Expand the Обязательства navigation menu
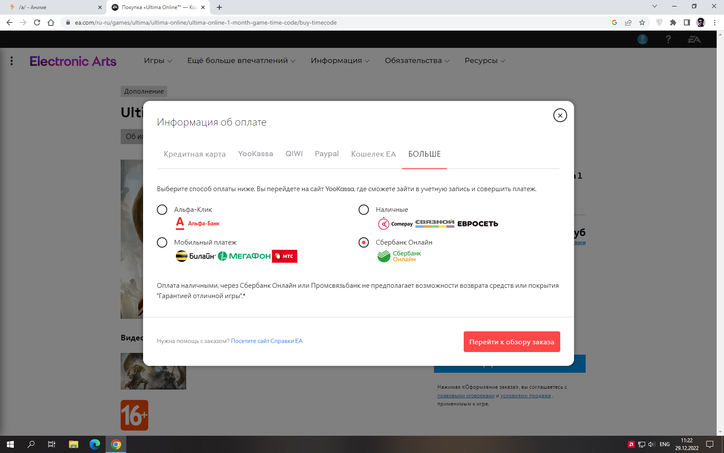 417,61
